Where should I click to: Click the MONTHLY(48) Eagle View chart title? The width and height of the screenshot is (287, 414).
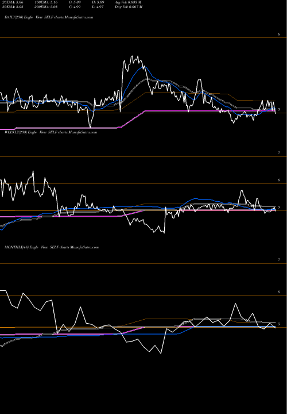coord(52,247)
